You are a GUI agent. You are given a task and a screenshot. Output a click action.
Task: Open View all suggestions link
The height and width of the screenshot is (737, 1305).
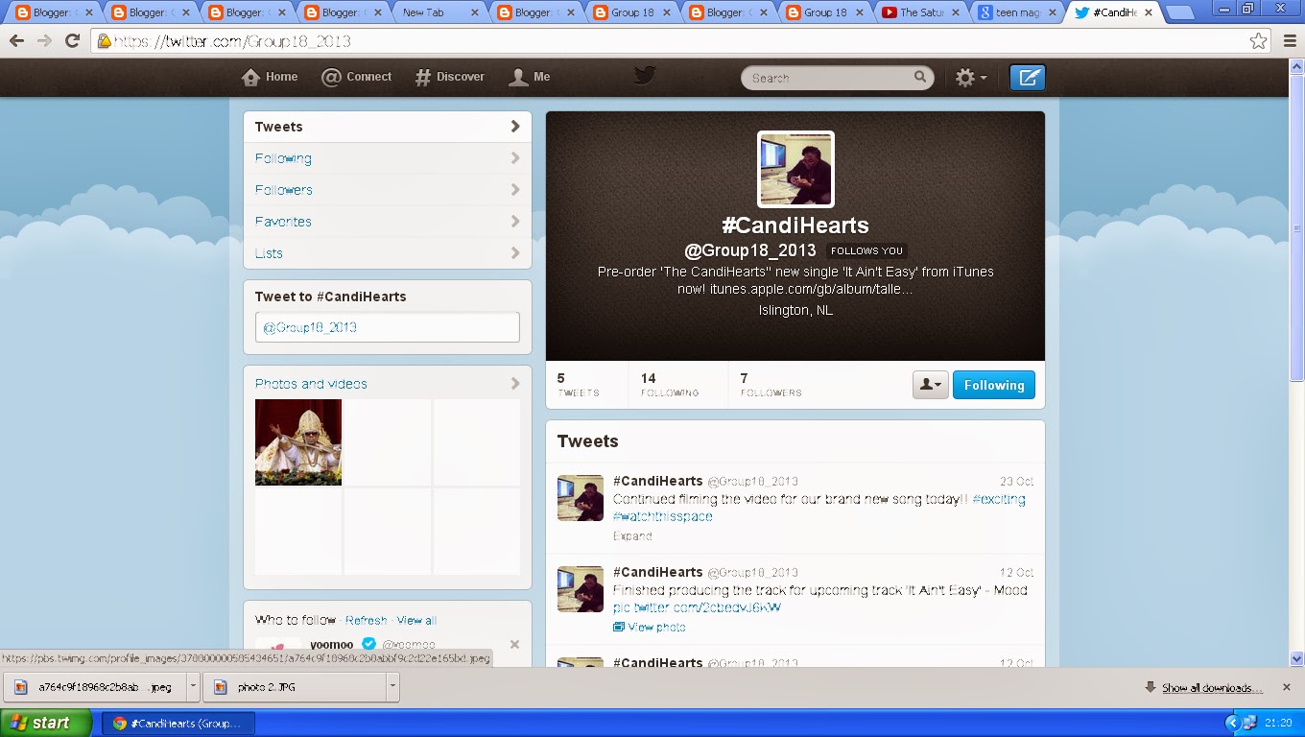(416, 621)
